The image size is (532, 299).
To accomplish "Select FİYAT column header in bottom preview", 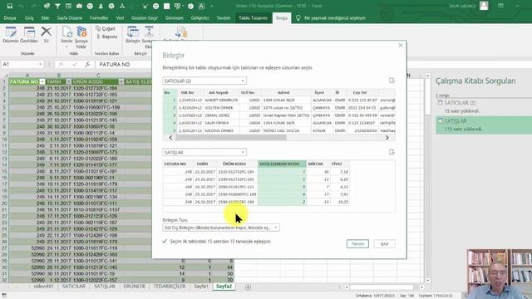I will click(x=340, y=164).
